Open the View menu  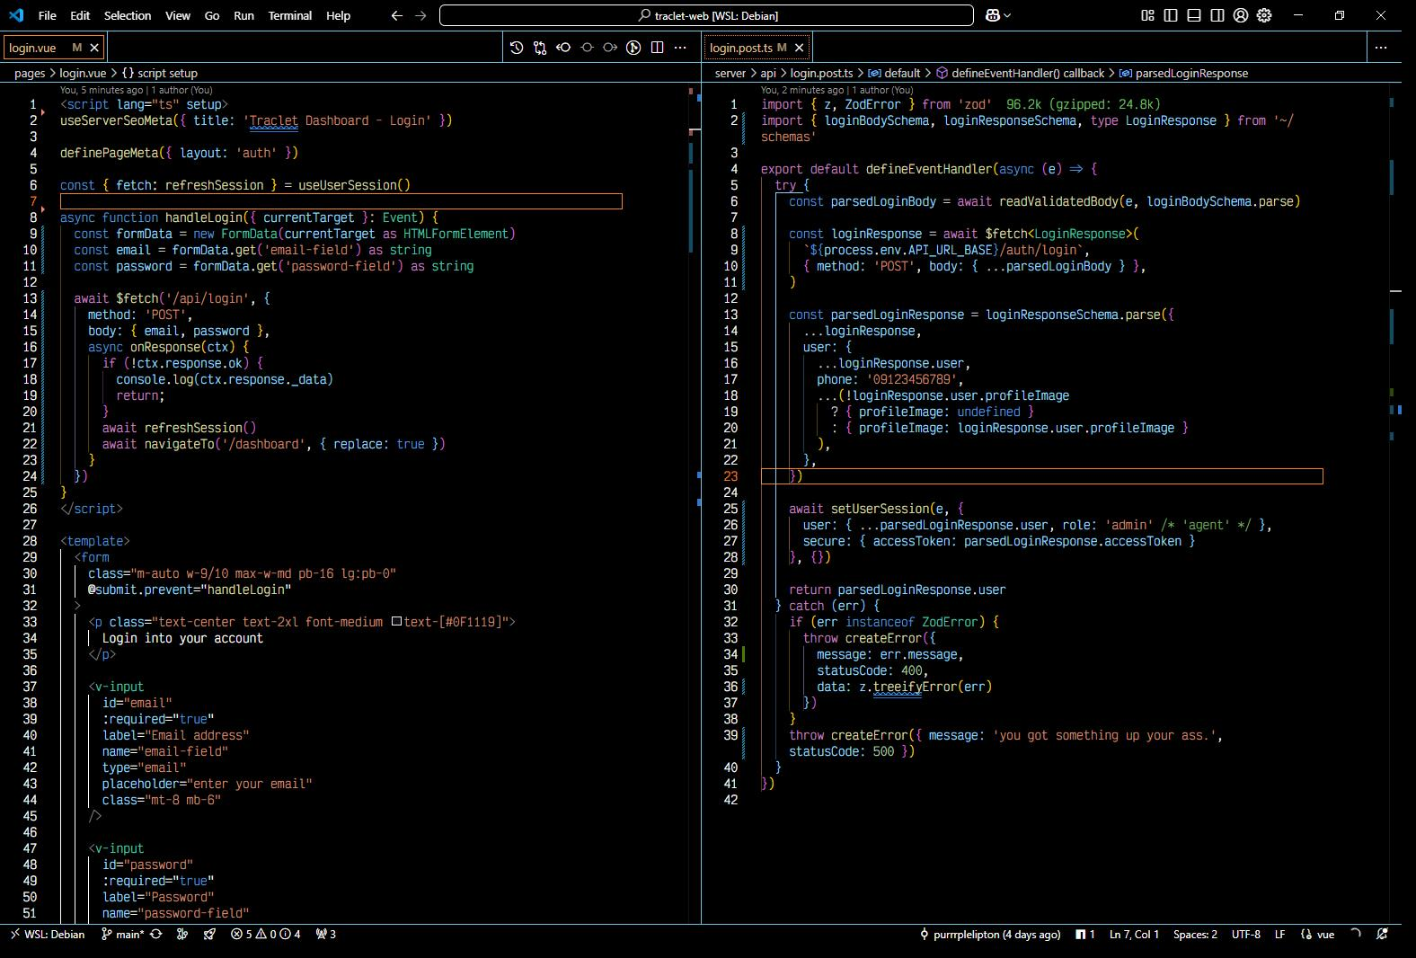coord(178,15)
